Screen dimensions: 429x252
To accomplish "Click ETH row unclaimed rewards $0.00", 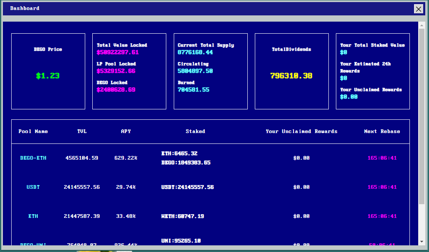I will coord(301,216).
